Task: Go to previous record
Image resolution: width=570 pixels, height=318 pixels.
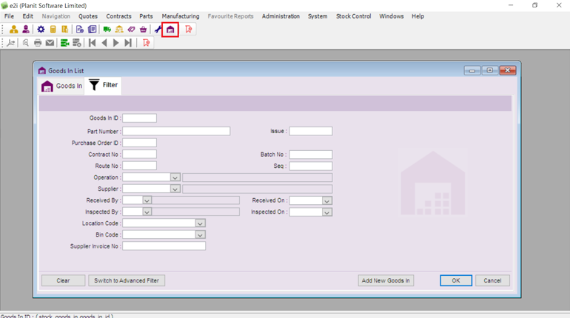Action: pos(104,43)
